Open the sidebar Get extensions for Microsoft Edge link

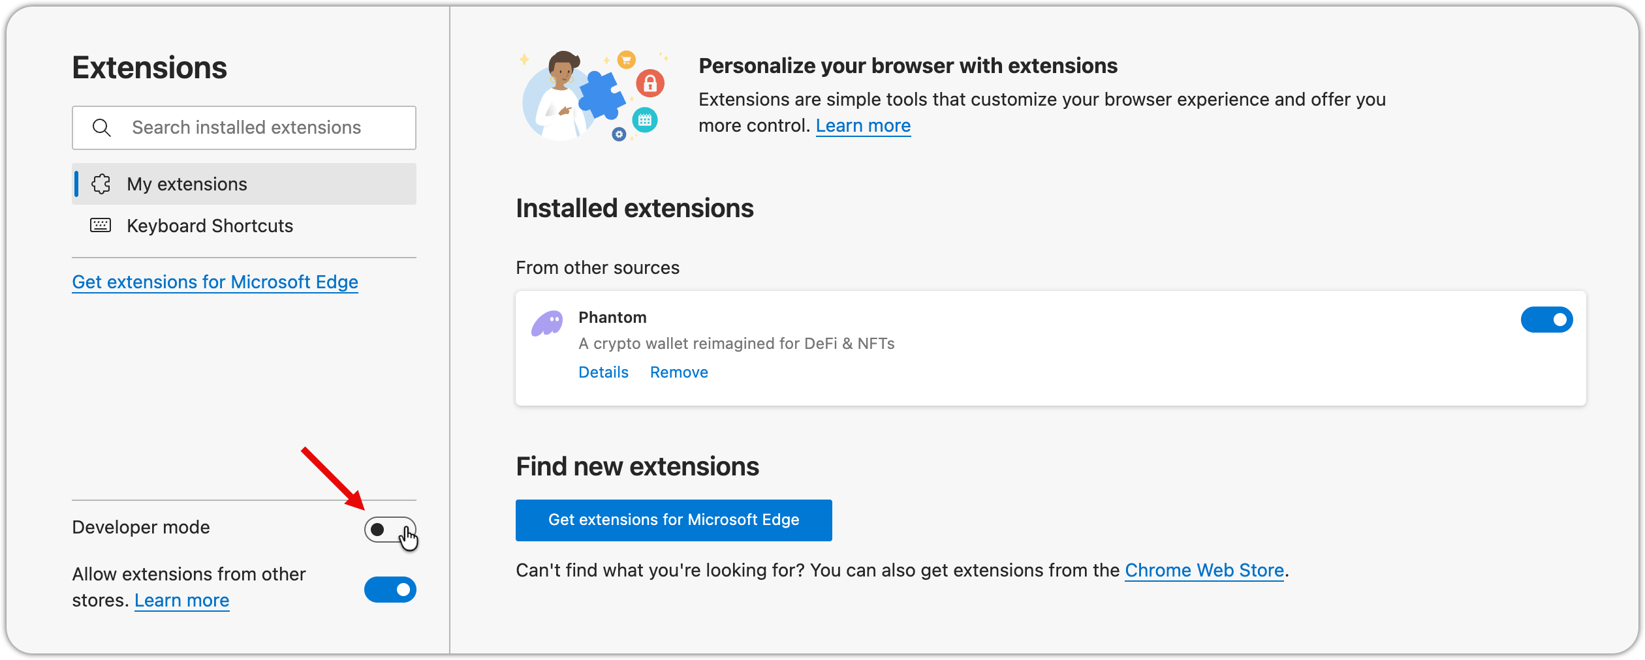tap(215, 282)
